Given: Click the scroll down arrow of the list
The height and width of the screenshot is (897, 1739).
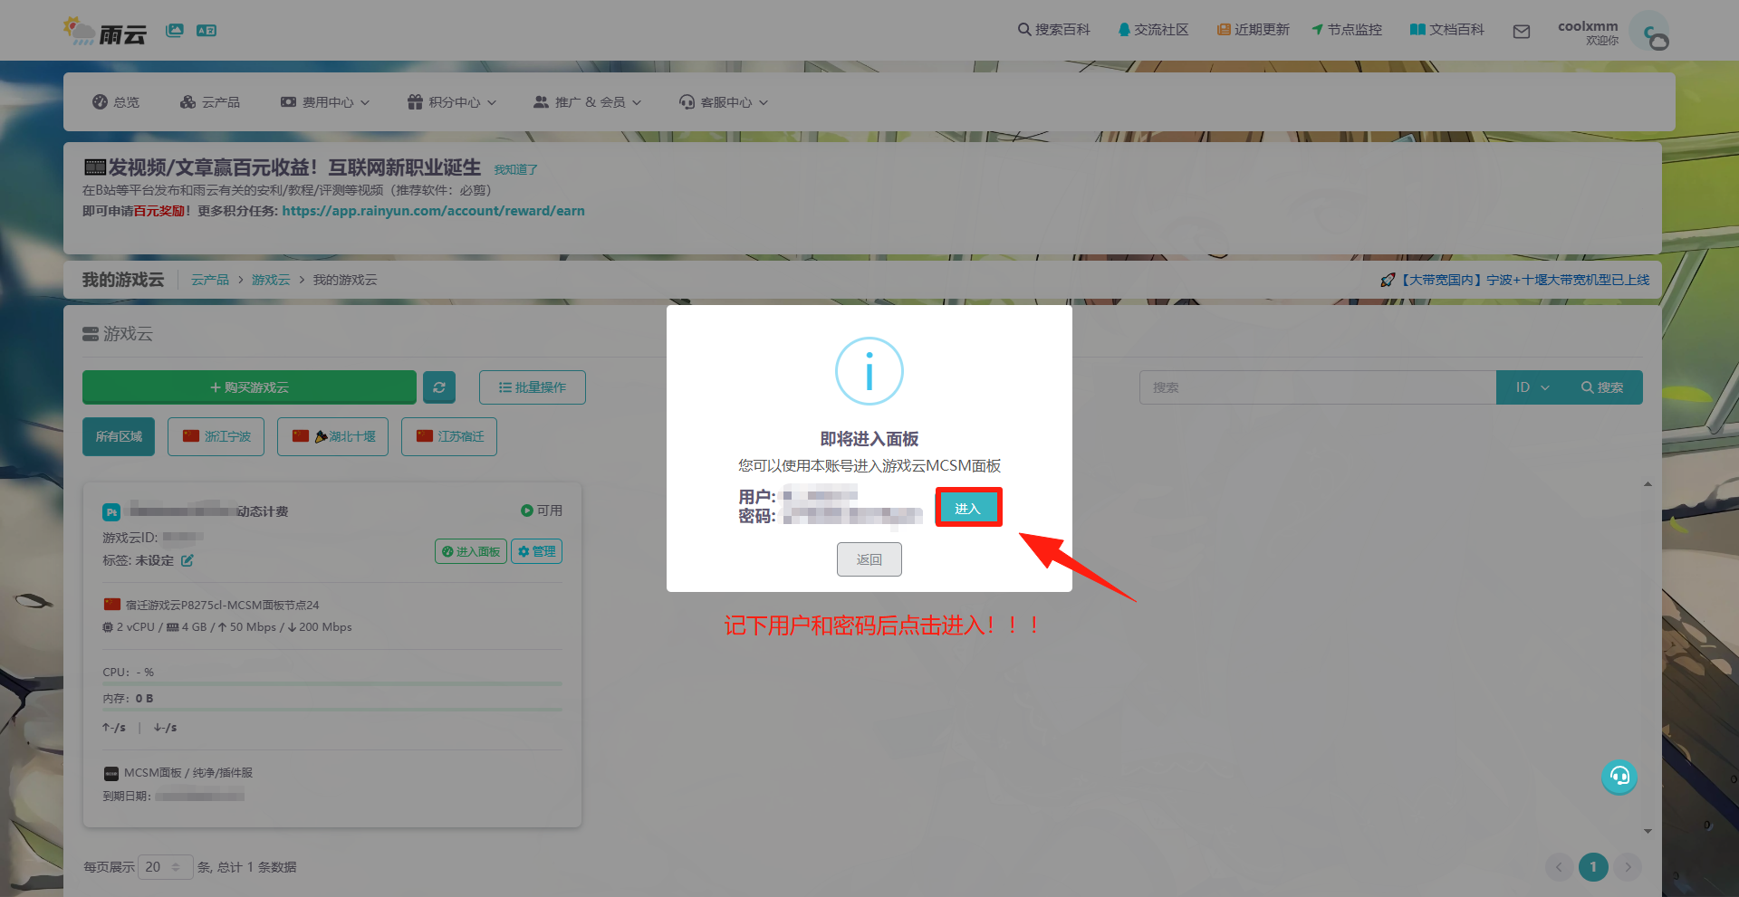Looking at the screenshot, I should click(1648, 831).
